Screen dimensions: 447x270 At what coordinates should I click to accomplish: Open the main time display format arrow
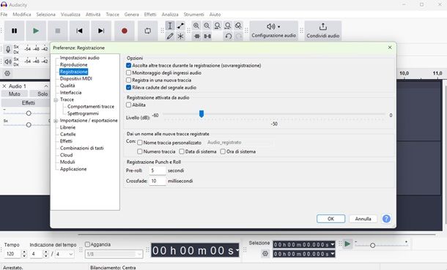(237, 250)
